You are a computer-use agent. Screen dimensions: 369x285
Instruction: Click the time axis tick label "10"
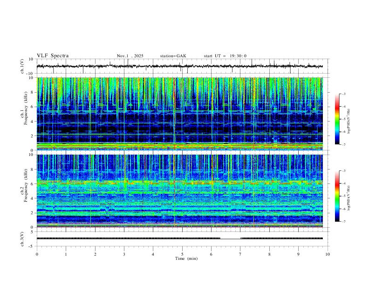(x=328, y=254)
